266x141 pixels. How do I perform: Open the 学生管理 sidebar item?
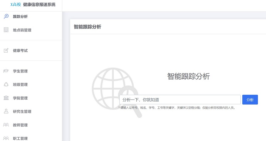[20, 71]
